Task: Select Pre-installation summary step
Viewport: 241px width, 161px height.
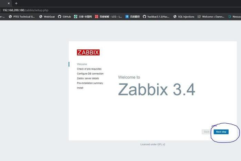Action: click(90, 83)
